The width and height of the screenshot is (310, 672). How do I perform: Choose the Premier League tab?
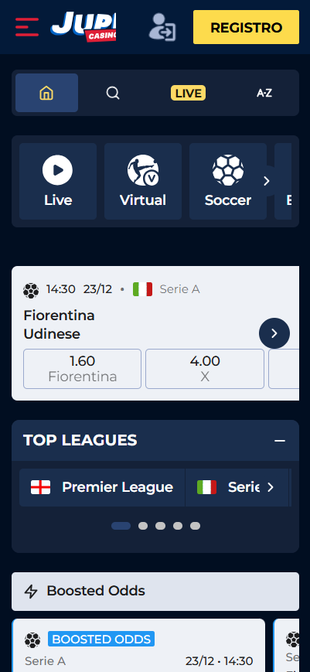(102, 487)
